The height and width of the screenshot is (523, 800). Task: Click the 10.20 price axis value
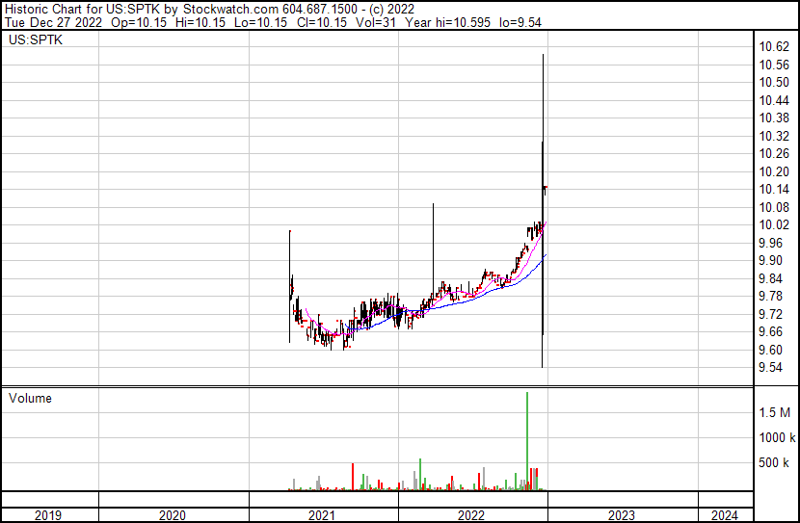[774, 171]
